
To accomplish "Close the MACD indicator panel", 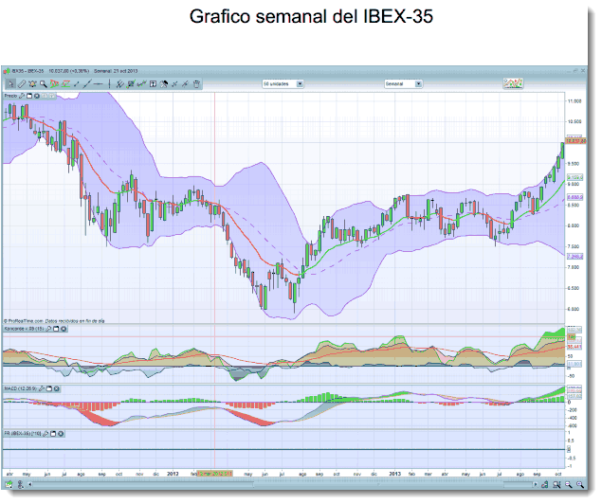I will (55, 388).
